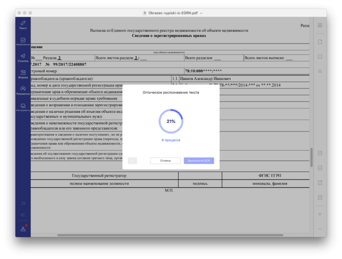Expand the Obrazec-vypiski-iz-EGRN.pdf title dropdown
The width and height of the screenshot is (342, 259).
pos(201,13)
